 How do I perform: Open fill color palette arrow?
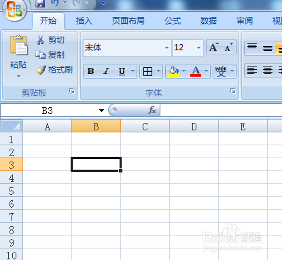tap(184, 71)
